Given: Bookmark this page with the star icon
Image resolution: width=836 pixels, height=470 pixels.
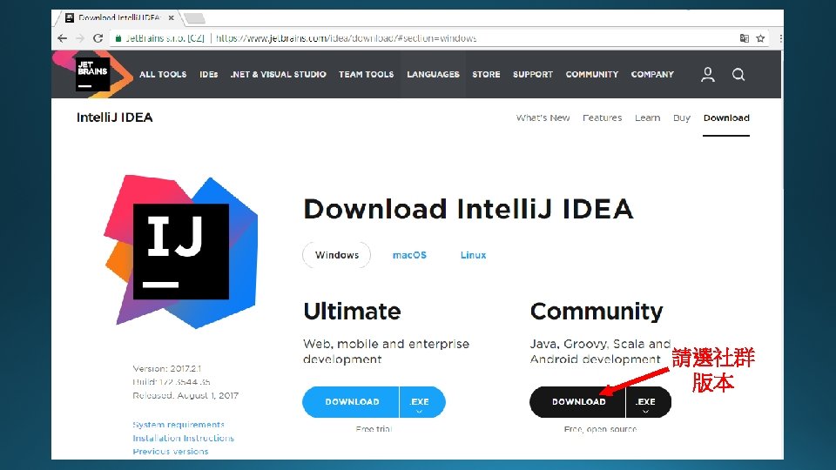Looking at the screenshot, I should point(760,38).
